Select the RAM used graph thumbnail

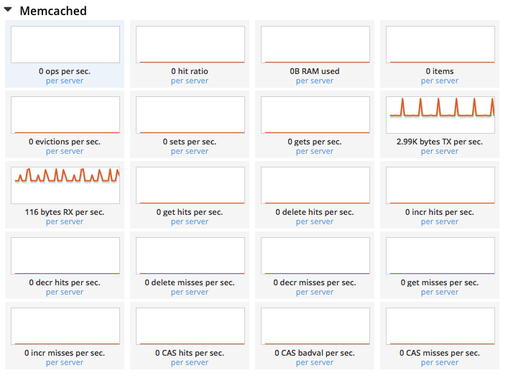tap(315, 45)
